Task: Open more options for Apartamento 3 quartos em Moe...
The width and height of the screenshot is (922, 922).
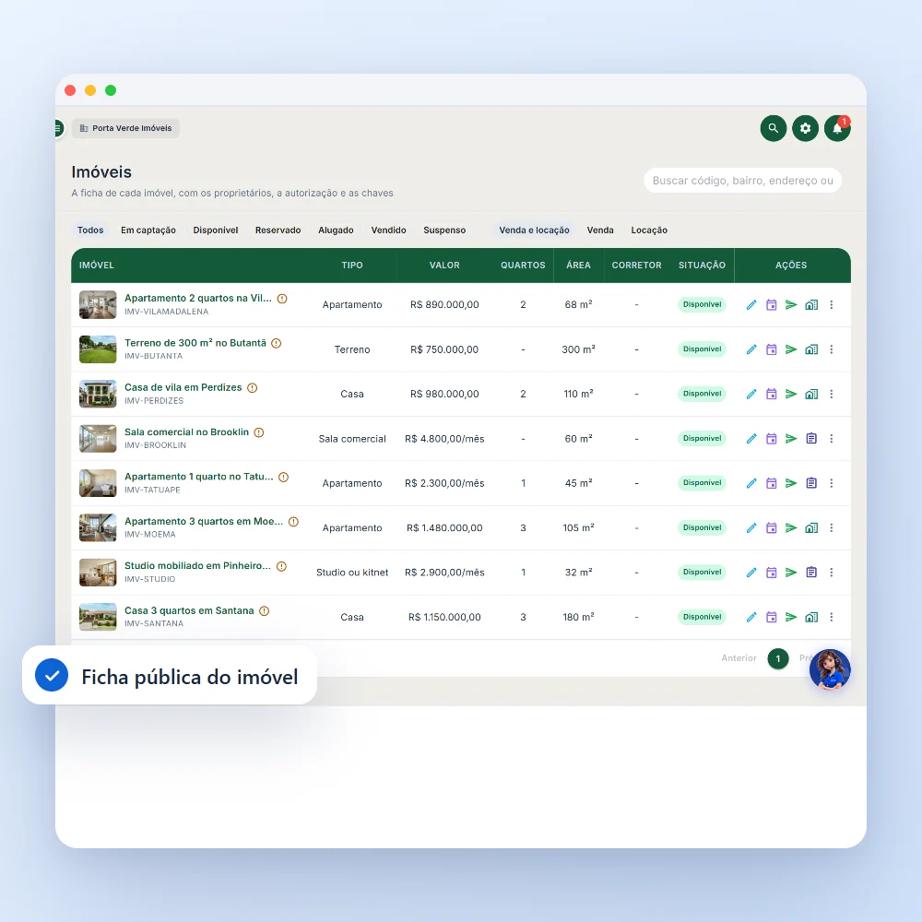Action: (x=831, y=528)
